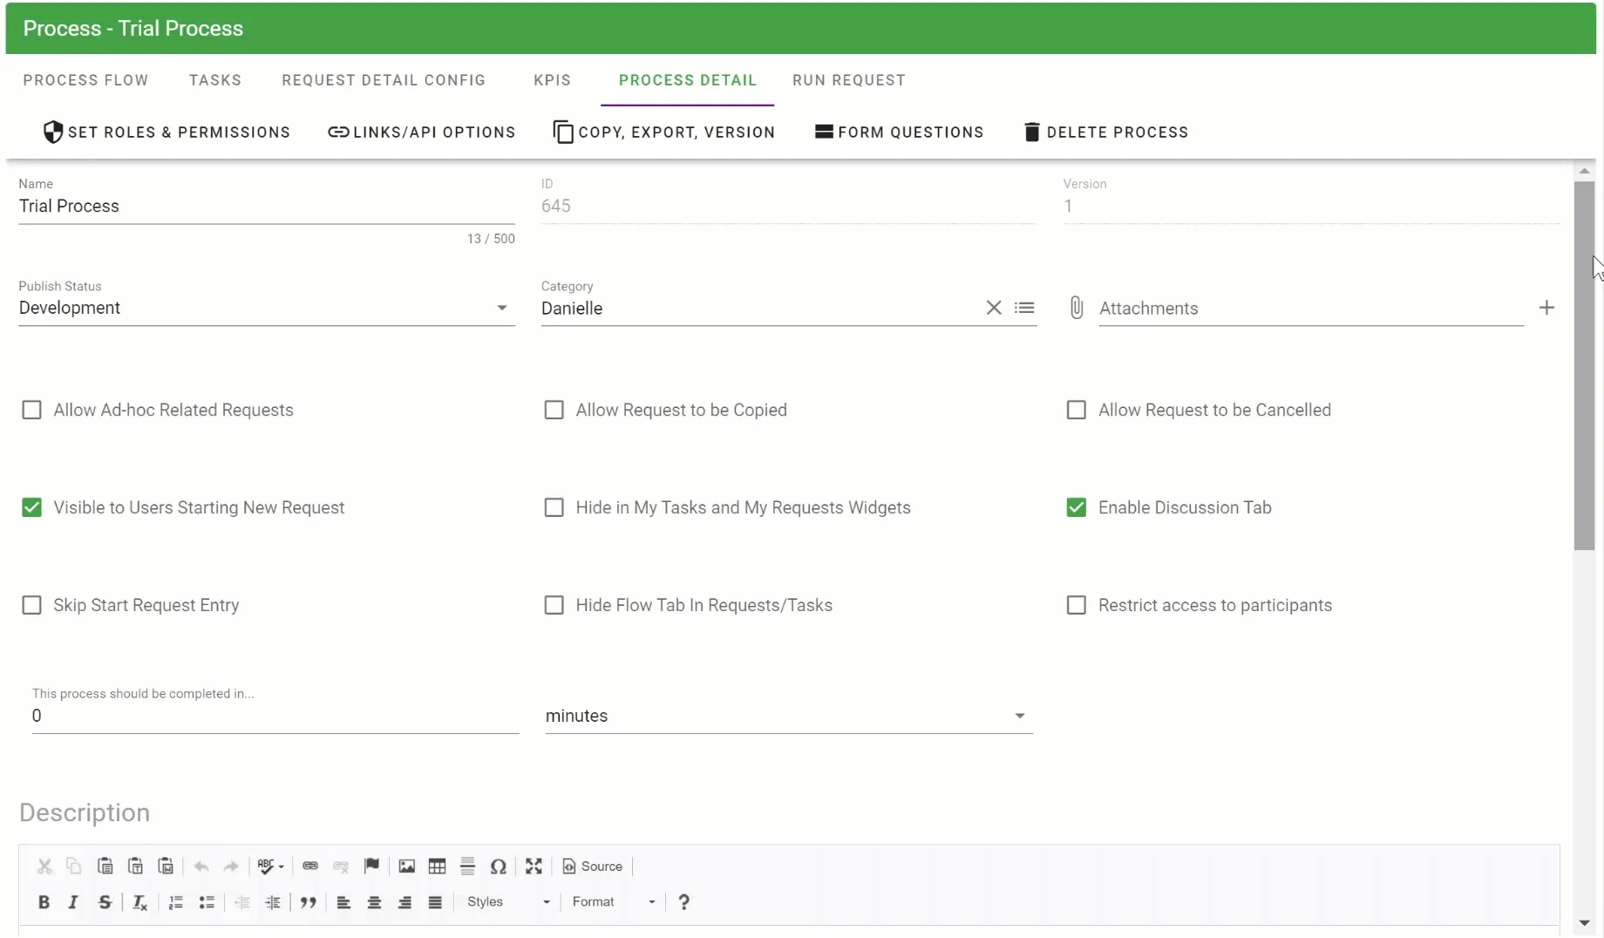Click the Block Quote icon

coord(308,902)
